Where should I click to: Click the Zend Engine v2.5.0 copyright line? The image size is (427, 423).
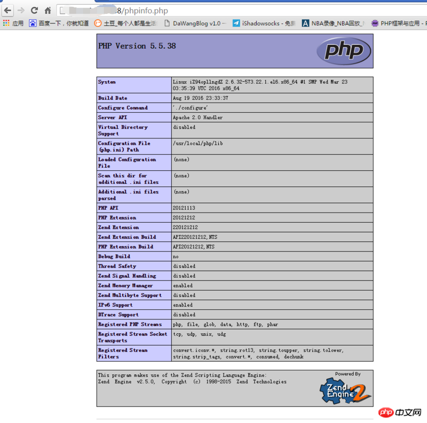tap(192, 381)
